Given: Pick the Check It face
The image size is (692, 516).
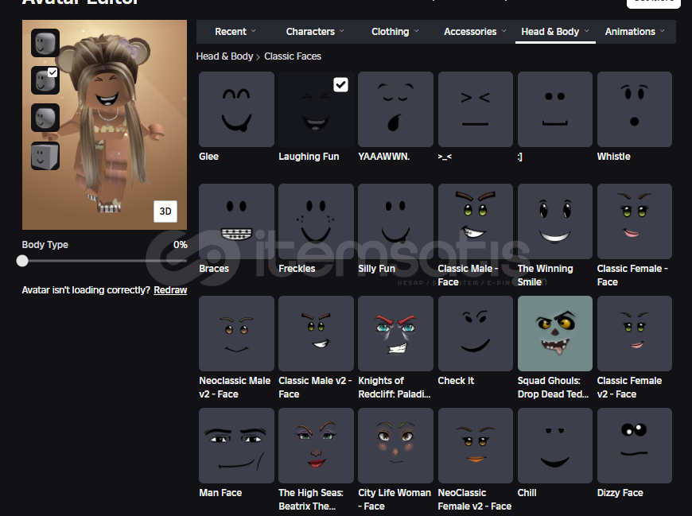Looking at the screenshot, I should (x=475, y=334).
